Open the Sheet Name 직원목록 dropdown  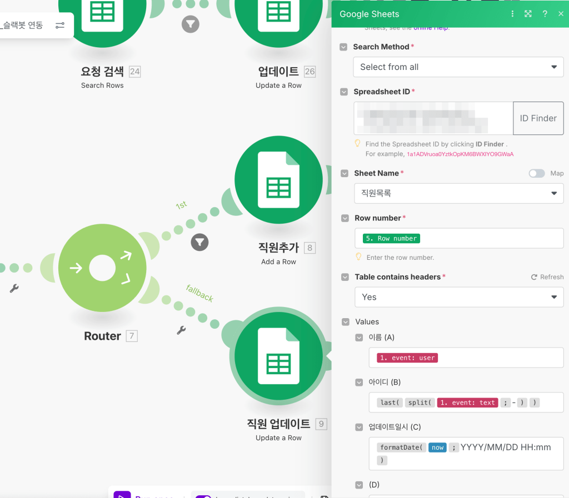click(458, 193)
